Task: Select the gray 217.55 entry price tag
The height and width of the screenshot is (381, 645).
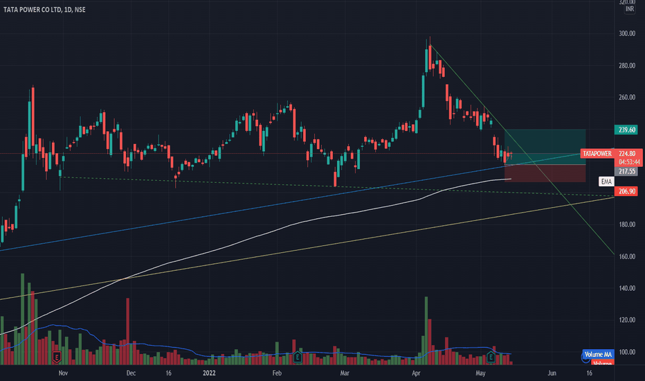Action: 626,171
